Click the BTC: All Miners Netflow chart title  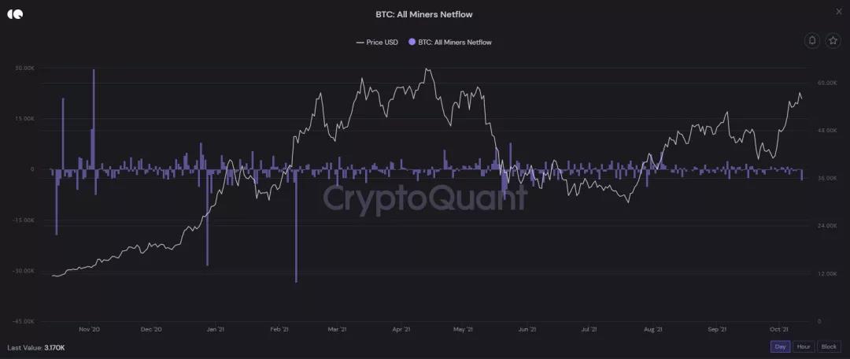pos(424,14)
